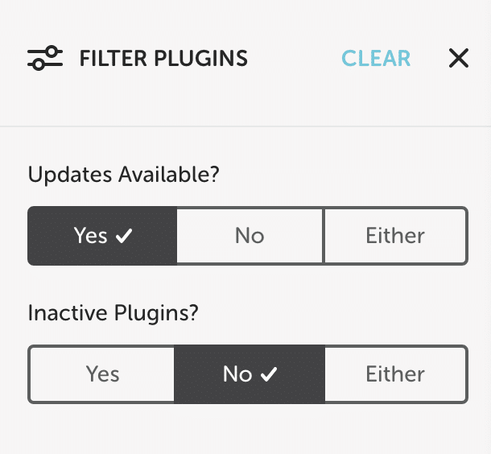Clear all plugin filters
This screenshot has width=491, height=454.
376,59
